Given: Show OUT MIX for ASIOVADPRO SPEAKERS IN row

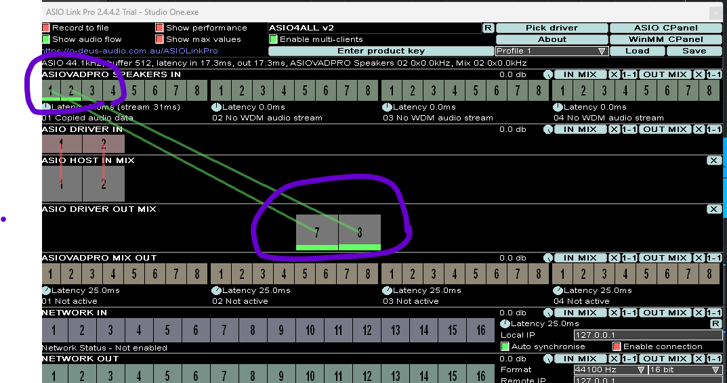Looking at the screenshot, I should click(x=665, y=74).
